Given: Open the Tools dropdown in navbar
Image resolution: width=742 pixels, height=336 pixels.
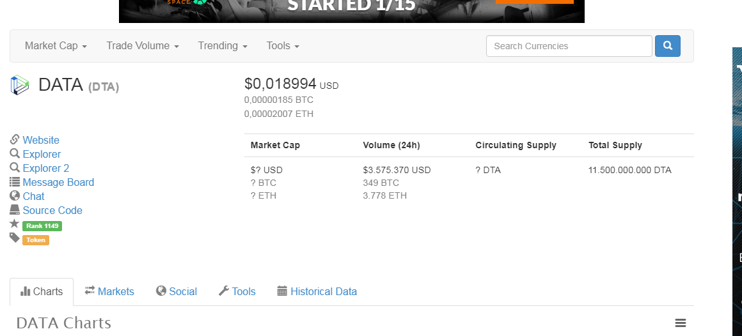Looking at the screenshot, I should pyautogui.click(x=283, y=46).
